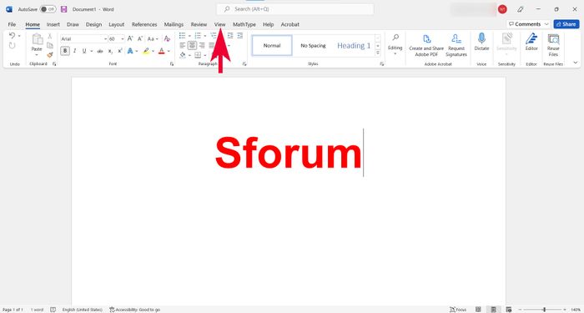The image size is (584, 313).
Task: Click the Subscript icon
Action: coord(110,51)
